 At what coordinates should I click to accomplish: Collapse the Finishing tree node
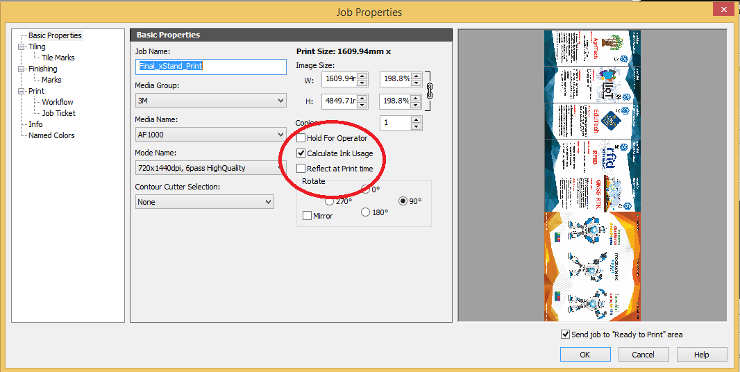pyautogui.click(x=22, y=69)
